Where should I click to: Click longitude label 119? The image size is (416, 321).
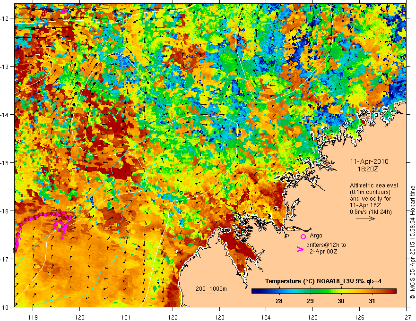coord(33,318)
